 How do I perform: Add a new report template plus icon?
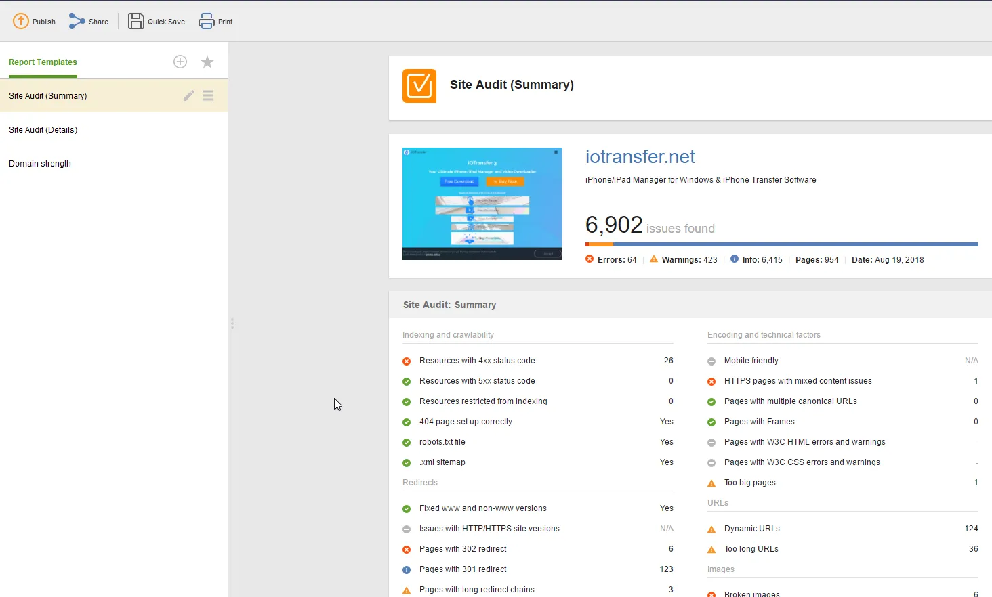tap(180, 62)
